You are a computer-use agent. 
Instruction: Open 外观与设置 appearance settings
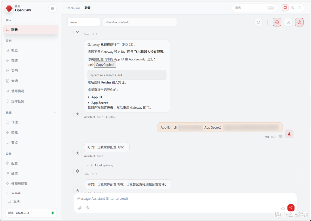(x=31, y=184)
